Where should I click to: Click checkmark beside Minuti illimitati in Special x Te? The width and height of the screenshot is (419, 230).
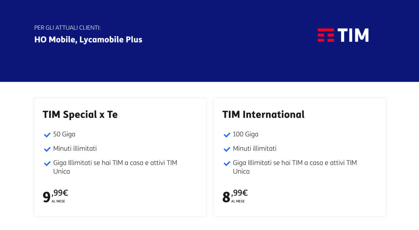[47, 149]
